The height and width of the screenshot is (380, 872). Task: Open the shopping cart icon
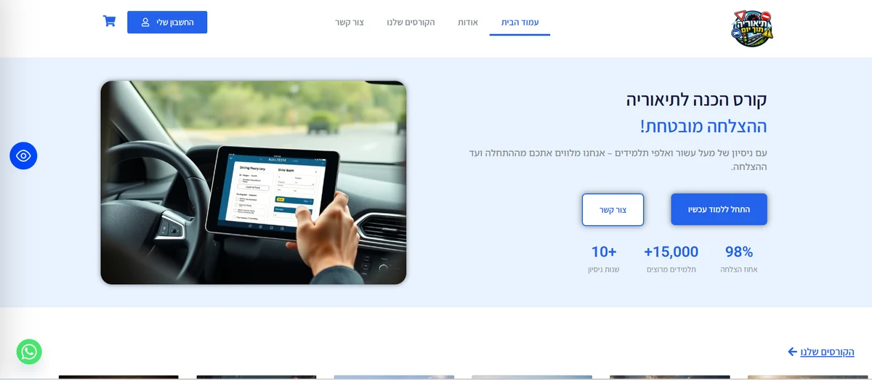[109, 21]
